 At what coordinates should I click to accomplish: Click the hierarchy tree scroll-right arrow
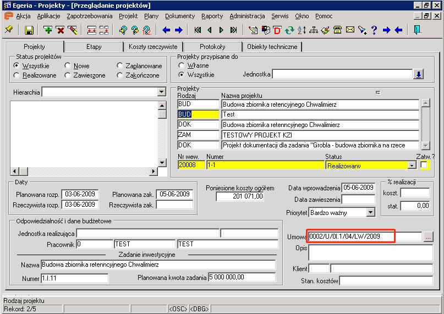(154, 171)
